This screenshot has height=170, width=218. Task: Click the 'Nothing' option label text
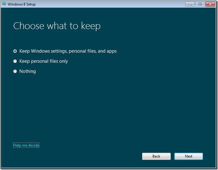[27, 71]
